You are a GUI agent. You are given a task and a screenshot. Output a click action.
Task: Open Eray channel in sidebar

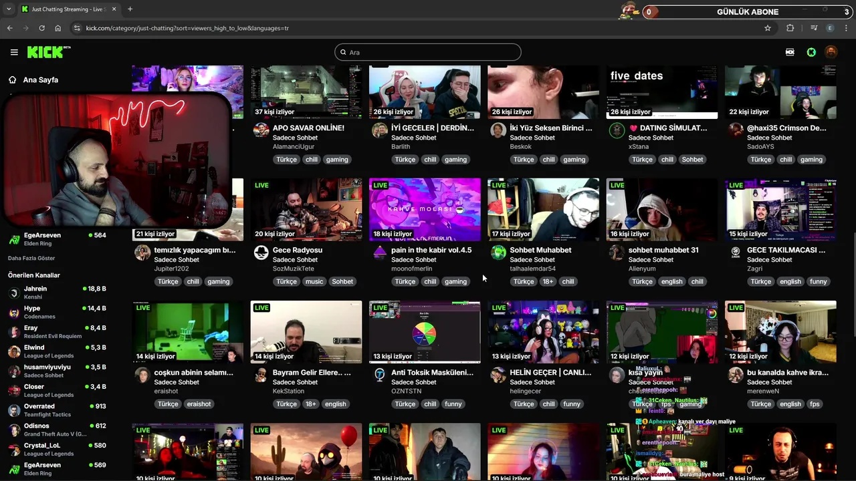click(57, 332)
